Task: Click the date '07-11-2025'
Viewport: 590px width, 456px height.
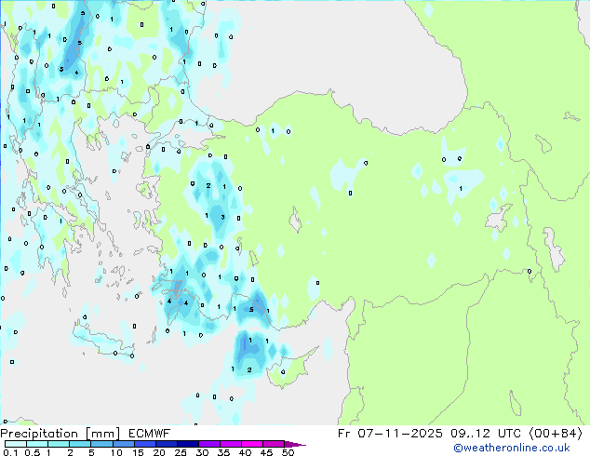Action: [x=399, y=434]
